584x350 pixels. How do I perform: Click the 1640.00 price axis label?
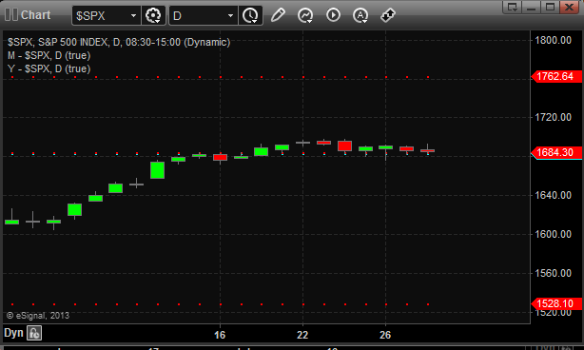[x=553, y=195]
